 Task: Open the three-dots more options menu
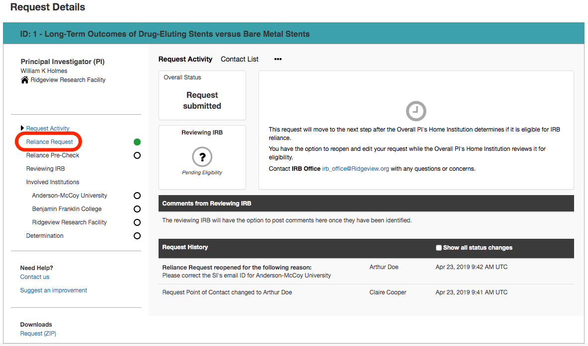pyautogui.click(x=278, y=59)
